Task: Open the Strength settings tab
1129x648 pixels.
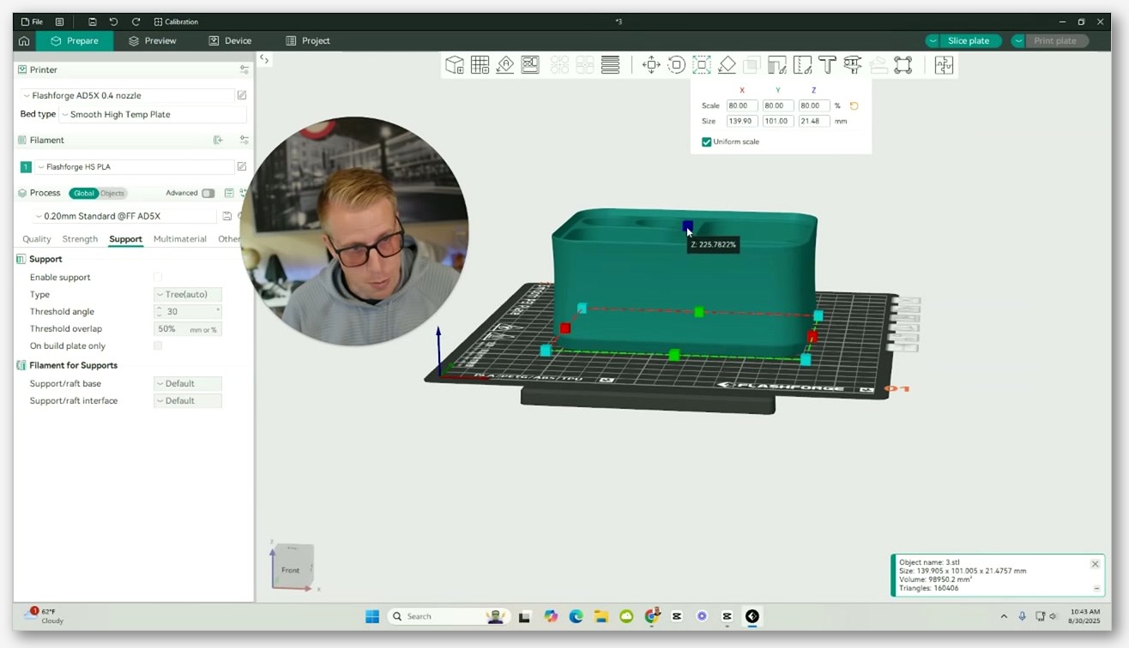Action: click(80, 239)
